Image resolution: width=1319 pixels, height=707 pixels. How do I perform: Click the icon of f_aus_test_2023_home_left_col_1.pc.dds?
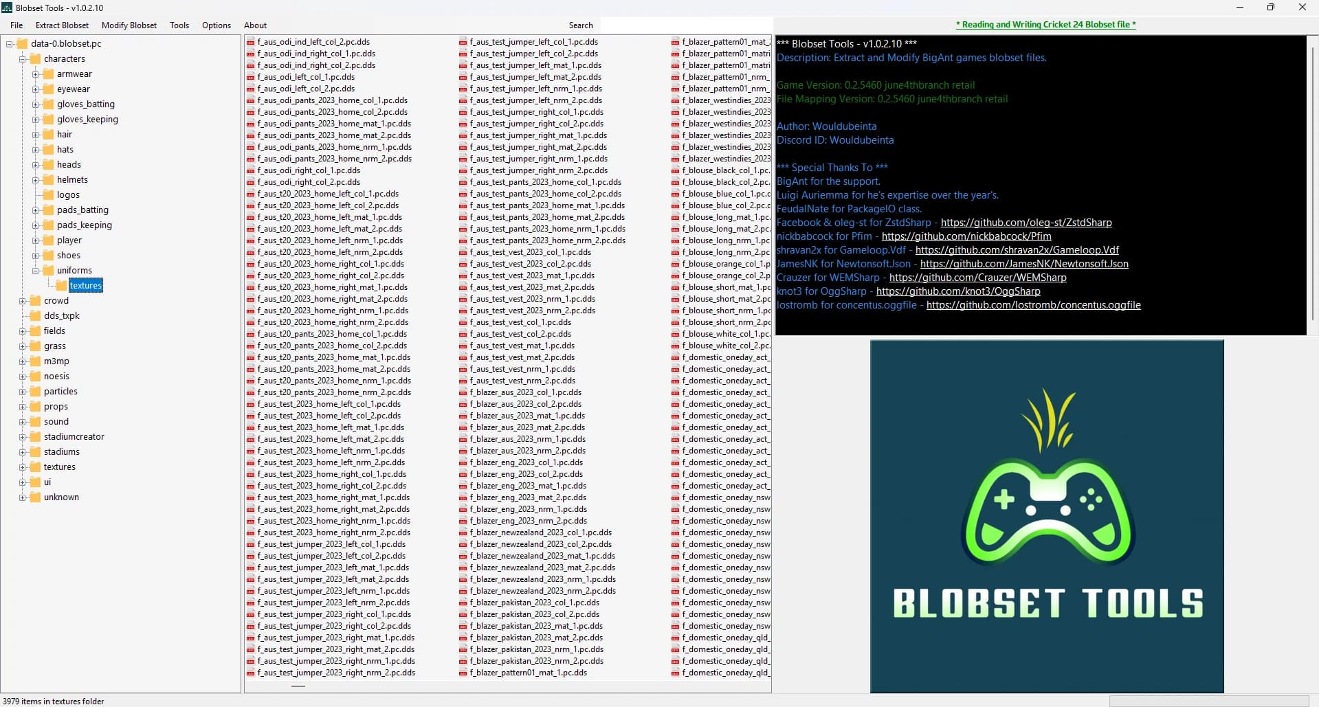250,404
